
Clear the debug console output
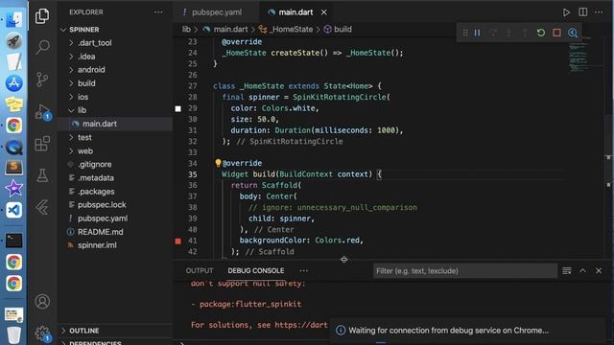(x=567, y=270)
